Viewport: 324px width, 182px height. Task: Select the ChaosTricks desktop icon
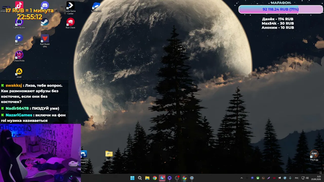19,56
